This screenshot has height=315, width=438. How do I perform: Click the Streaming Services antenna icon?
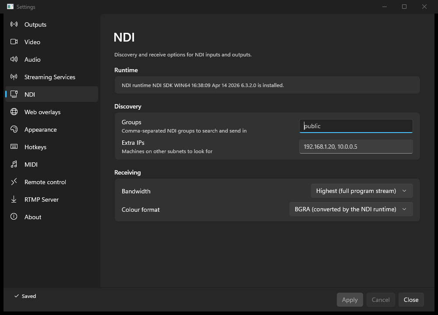[x=14, y=77]
